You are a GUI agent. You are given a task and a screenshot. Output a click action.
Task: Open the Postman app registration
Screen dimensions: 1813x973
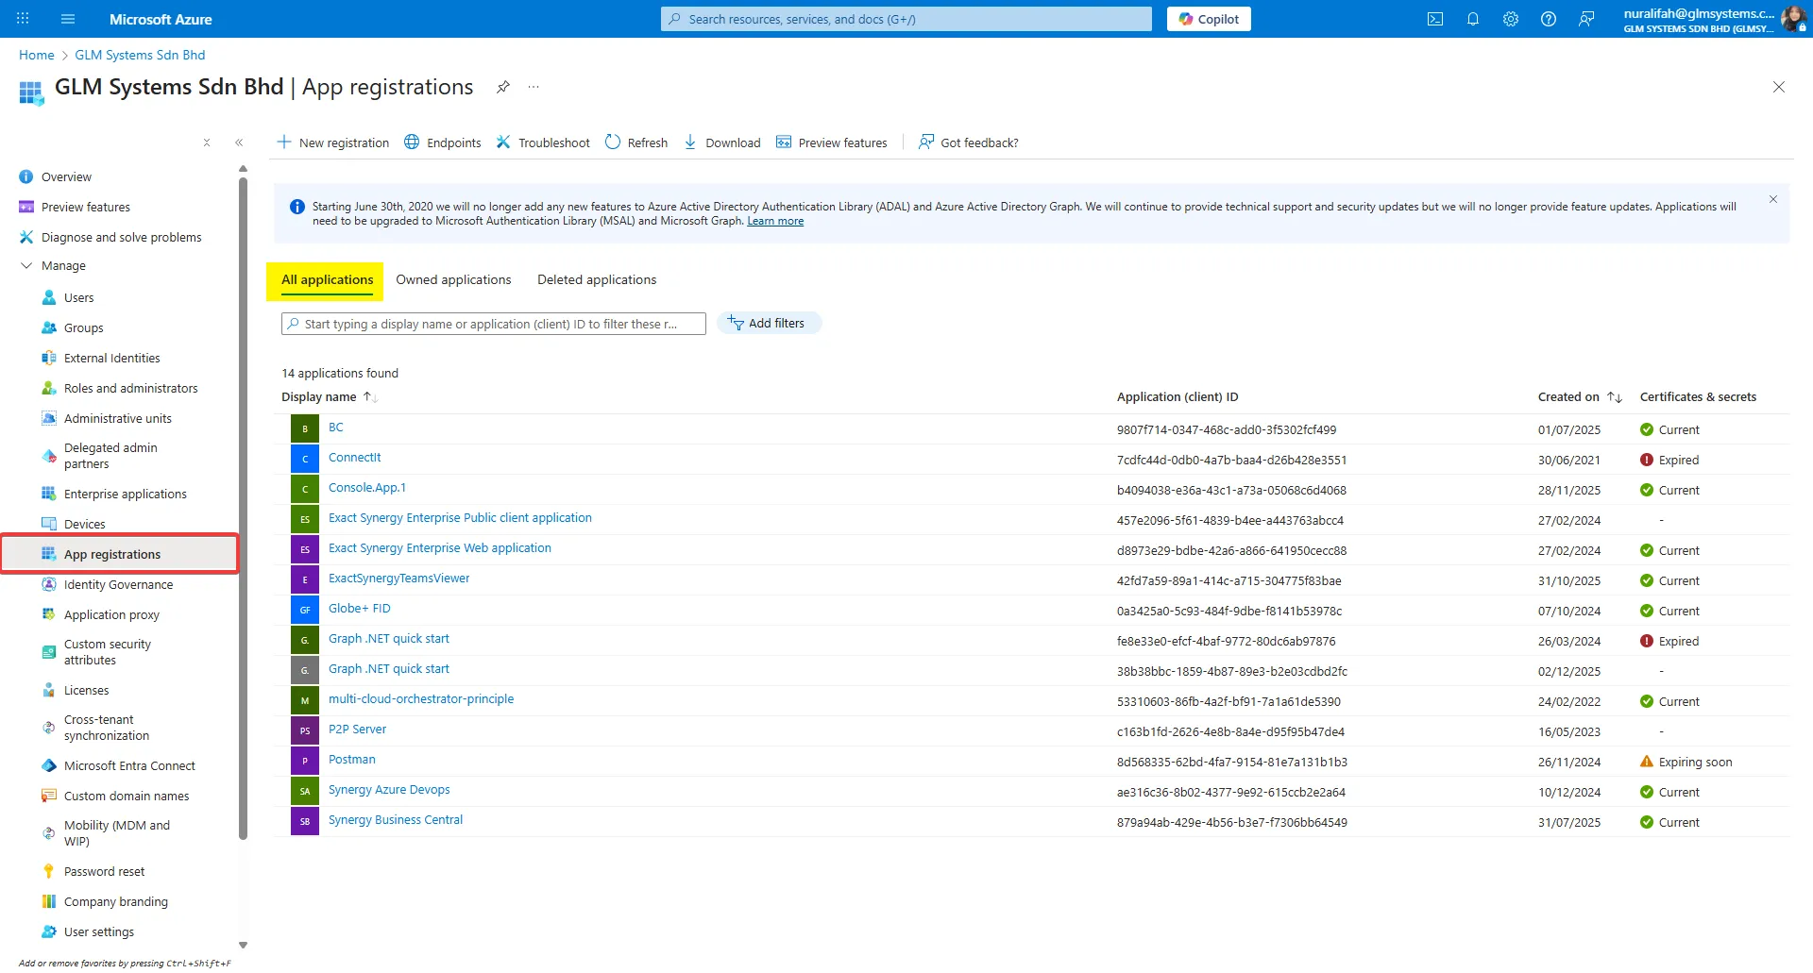click(351, 760)
